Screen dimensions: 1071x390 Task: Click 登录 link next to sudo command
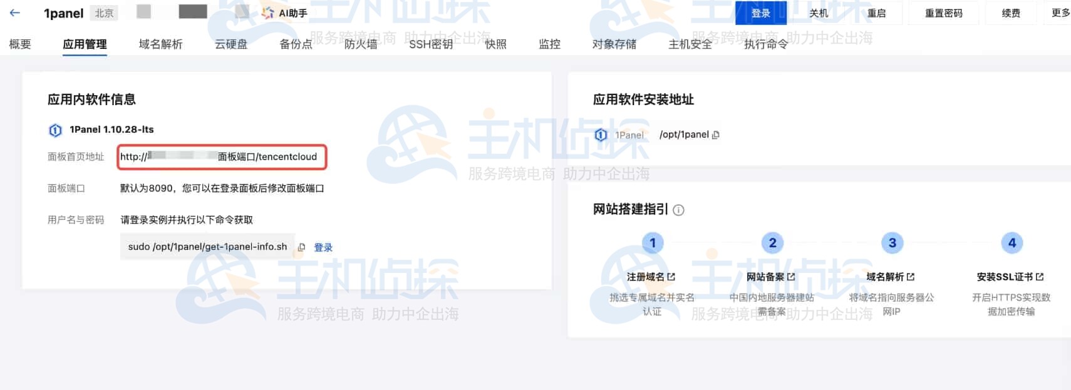click(323, 247)
